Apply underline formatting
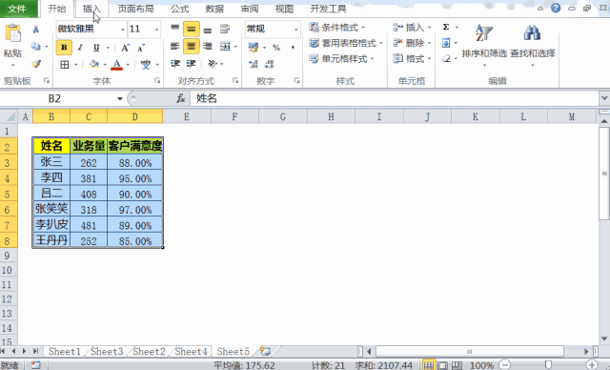The width and height of the screenshot is (610, 370). coord(96,48)
